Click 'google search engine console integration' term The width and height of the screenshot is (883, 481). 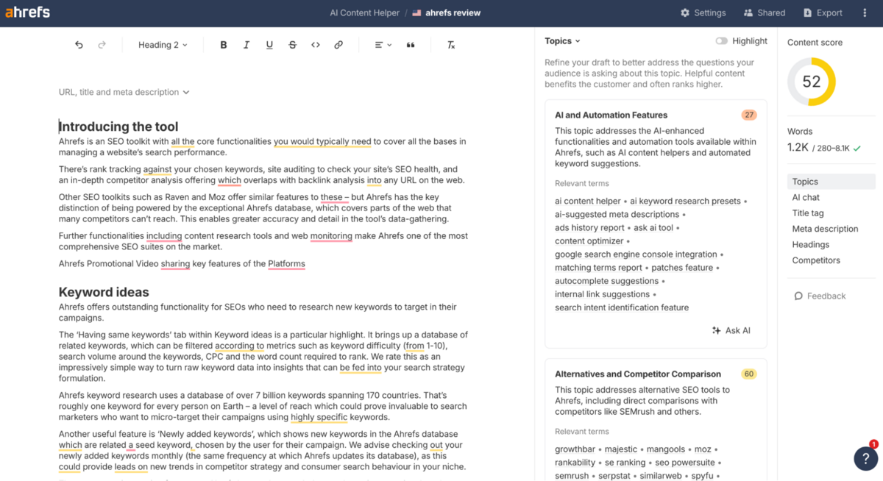pyautogui.click(x=636, y=254)
